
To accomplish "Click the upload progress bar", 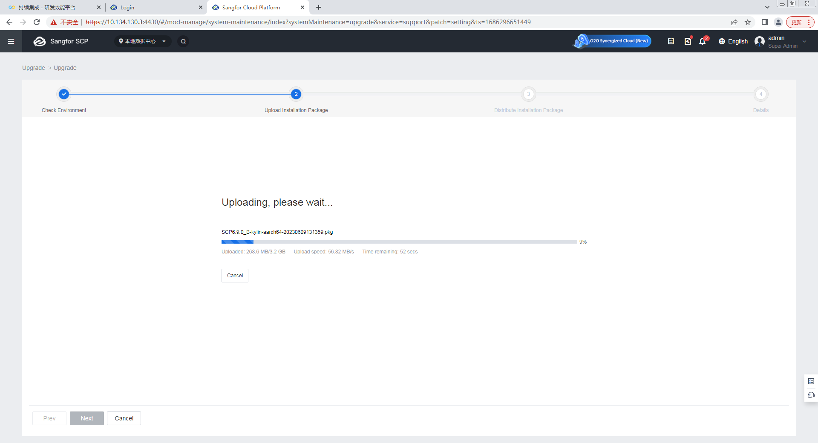I will click(x=399, y=242).
